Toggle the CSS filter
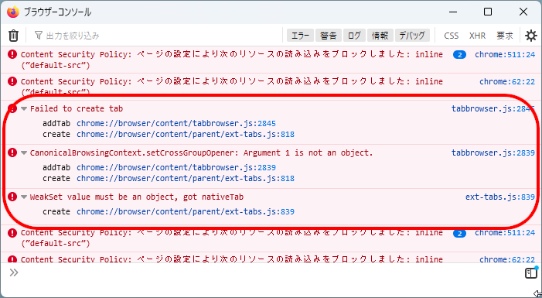542x298 pixels. [451, 36]
